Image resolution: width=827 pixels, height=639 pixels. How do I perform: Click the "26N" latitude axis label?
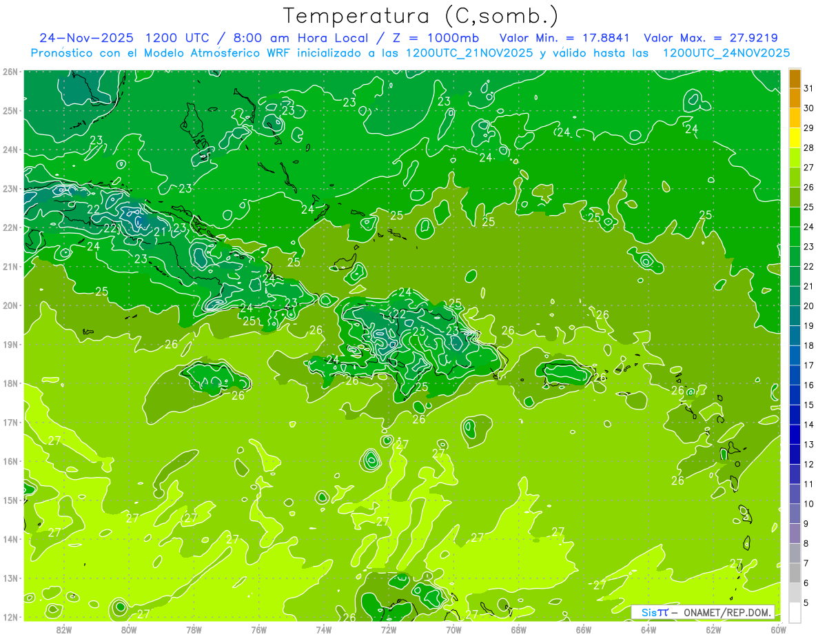pos(10,72)
